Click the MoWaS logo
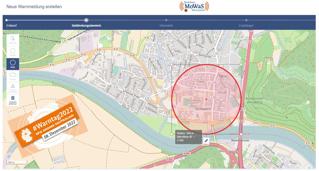The height and width of the screenshot is (171, 319). point(194,6)
